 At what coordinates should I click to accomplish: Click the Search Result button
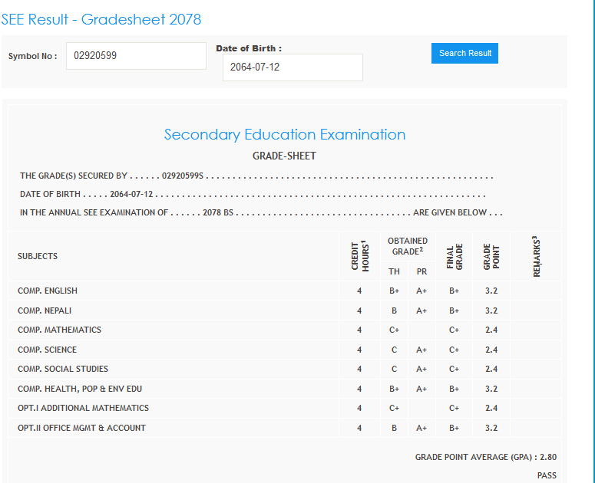(464, 53)
